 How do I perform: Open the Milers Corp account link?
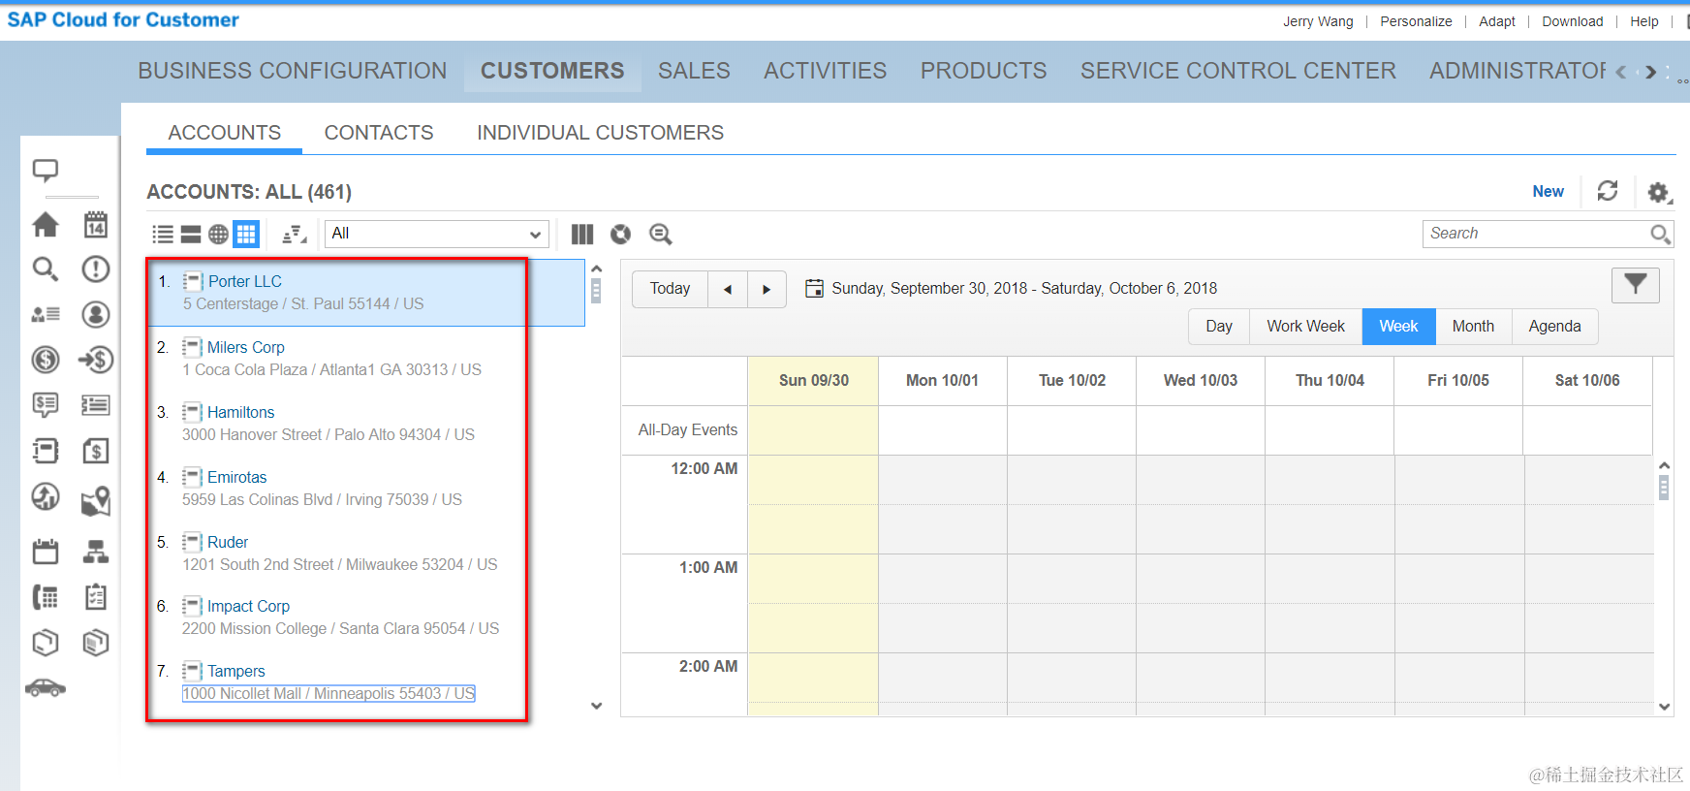coord(246,347)
